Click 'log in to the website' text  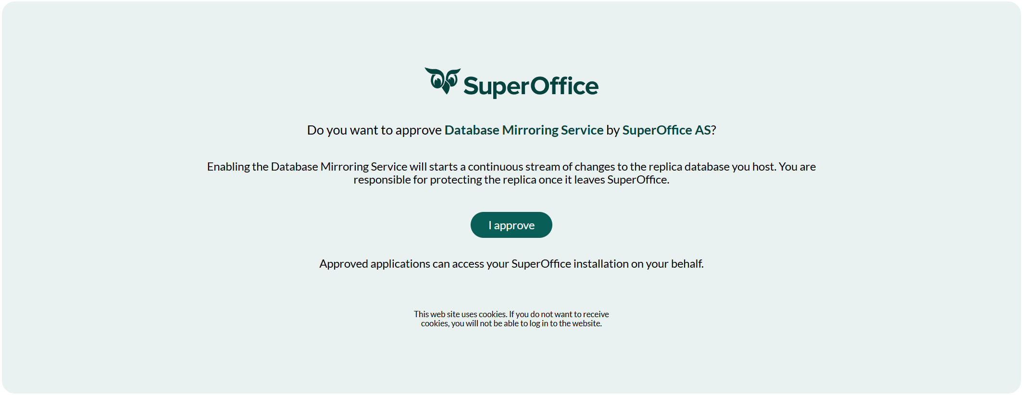[x=566, y=323]
